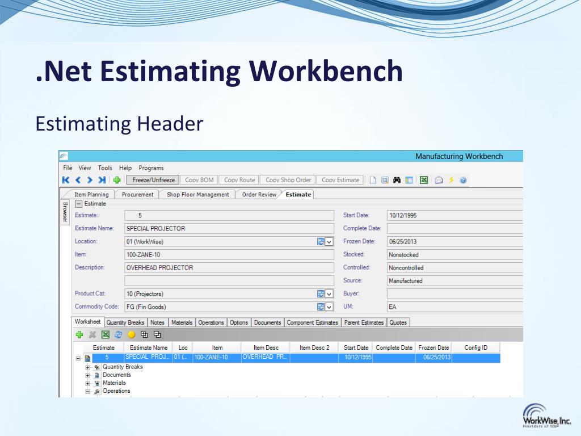
Task: Click the Frozen Date column header
Action: tap(433, 348)
